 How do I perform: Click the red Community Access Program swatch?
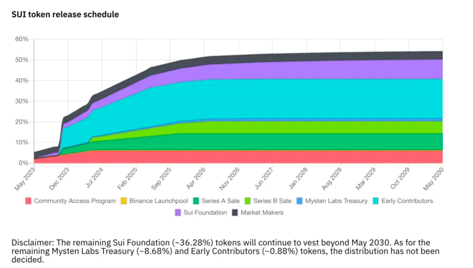click(28, 201)
